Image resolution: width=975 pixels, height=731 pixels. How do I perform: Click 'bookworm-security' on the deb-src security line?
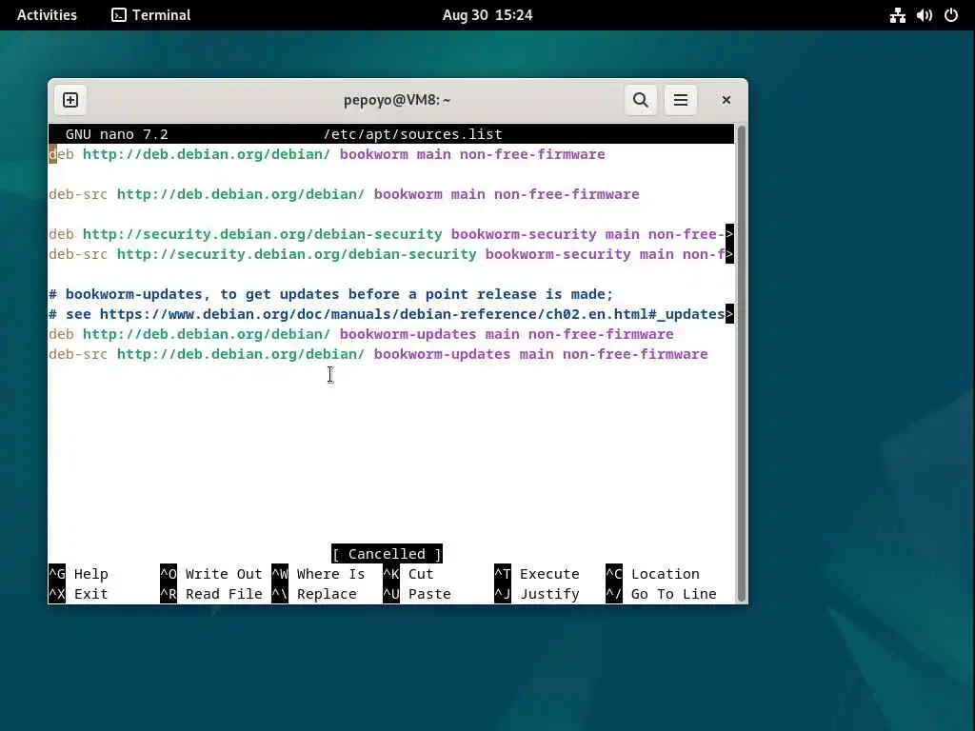[558, 254]
